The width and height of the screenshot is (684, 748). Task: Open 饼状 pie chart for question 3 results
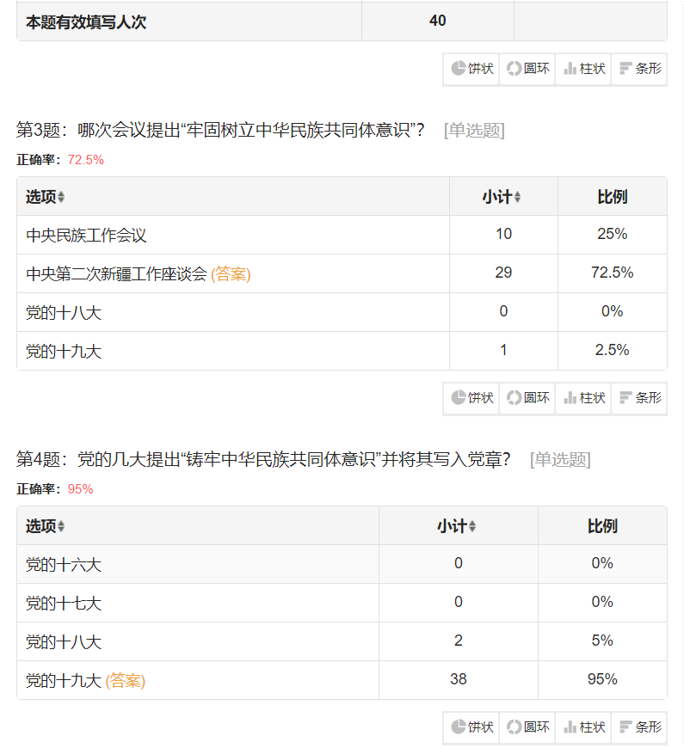coord(471,398)
